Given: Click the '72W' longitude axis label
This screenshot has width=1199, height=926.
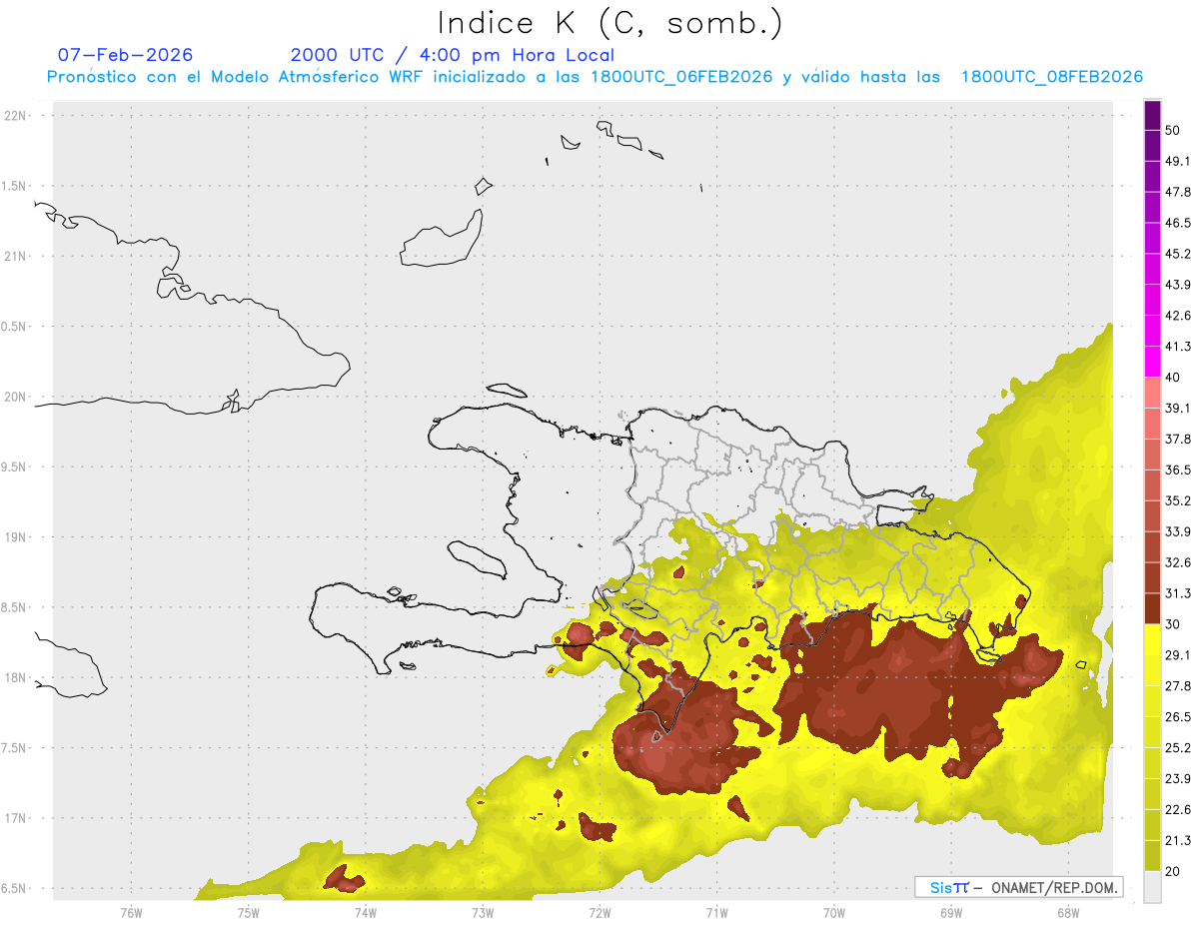Looking at the screenshot, I should 599,911.
